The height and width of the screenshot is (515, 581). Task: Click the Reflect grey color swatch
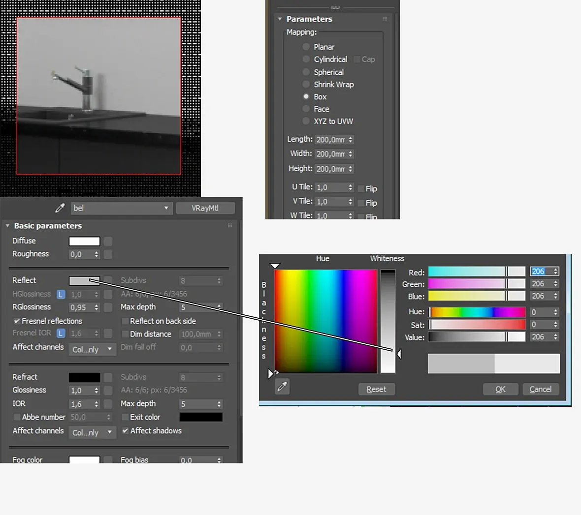click(x=84, y=280)
